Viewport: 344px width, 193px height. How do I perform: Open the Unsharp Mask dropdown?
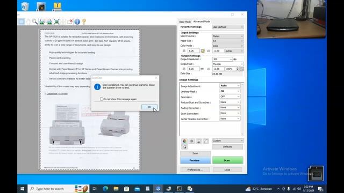230,91
